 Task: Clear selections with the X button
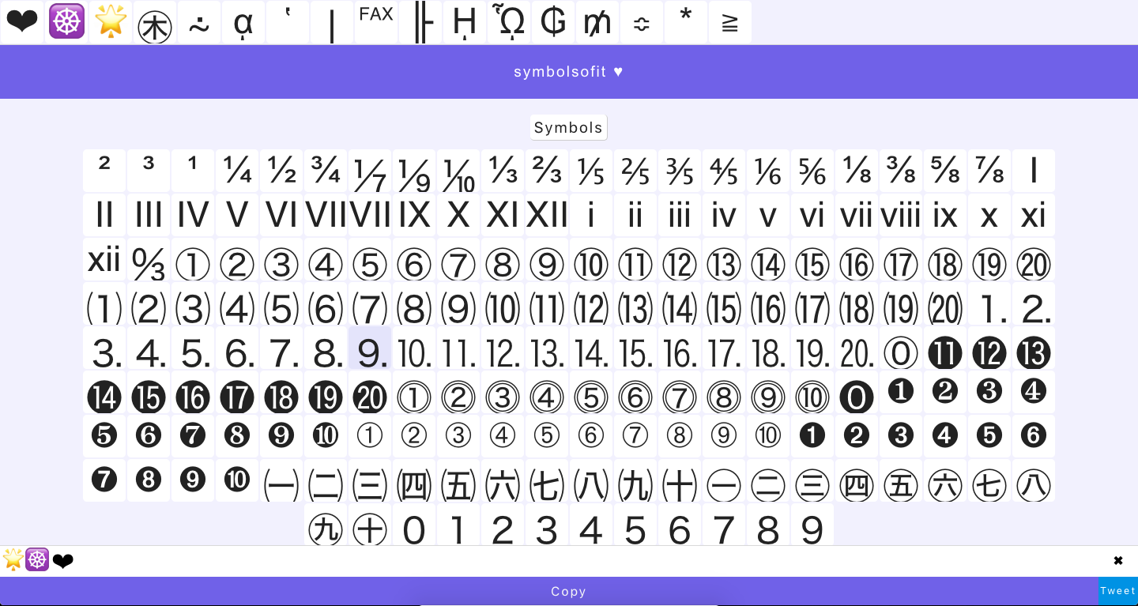1118,560
